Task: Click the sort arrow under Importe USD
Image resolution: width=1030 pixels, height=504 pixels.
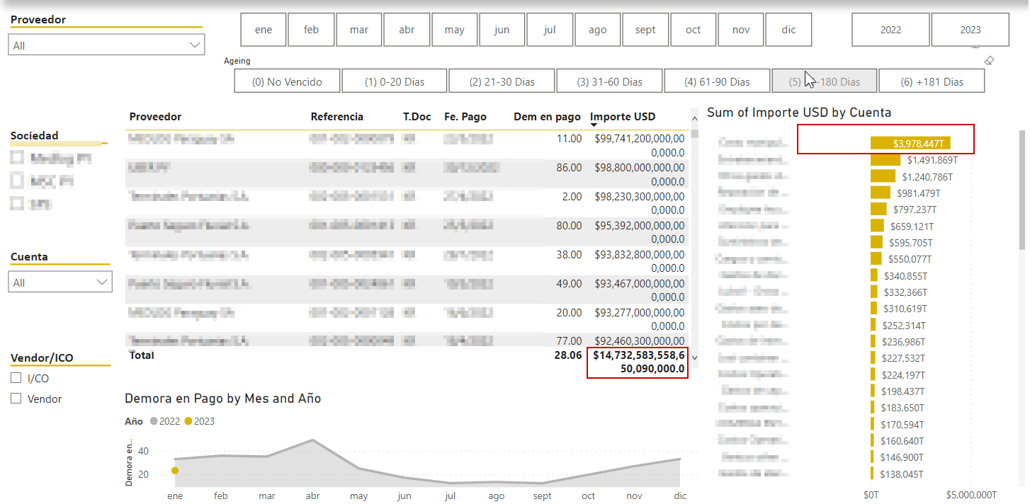Action: [x=594, y=125]
